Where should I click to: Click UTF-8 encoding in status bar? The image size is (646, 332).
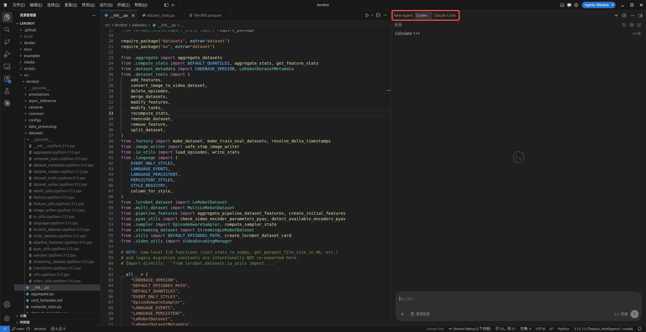(540, 329)
